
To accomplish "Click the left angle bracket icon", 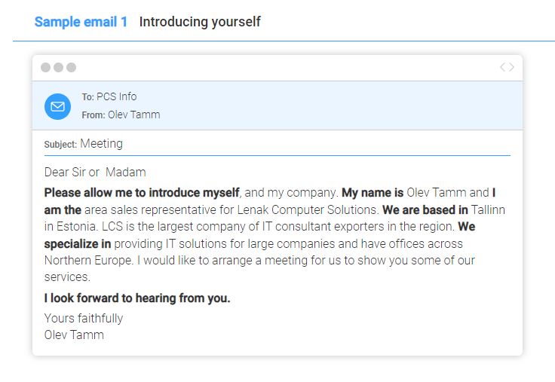I will pos(503,67).
